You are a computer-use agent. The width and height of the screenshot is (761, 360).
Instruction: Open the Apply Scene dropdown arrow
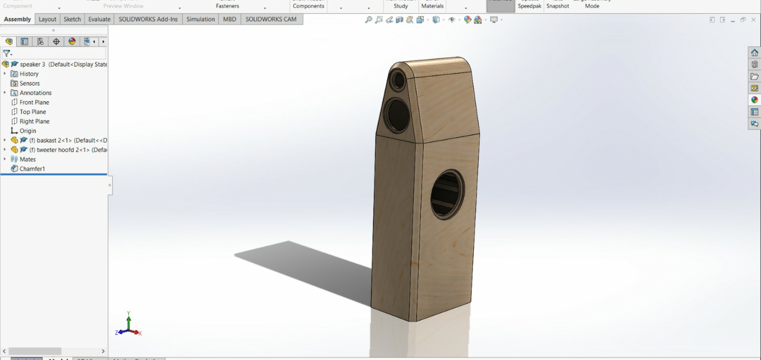click(x=486, y=20)
